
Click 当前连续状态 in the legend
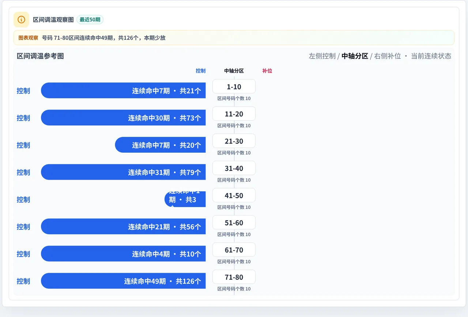[x=431, y=56]
